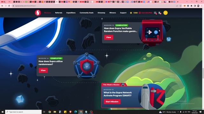Open Sticky Notes from taskbar
This screenshot has height=114, width=204.
click(65, 112)
